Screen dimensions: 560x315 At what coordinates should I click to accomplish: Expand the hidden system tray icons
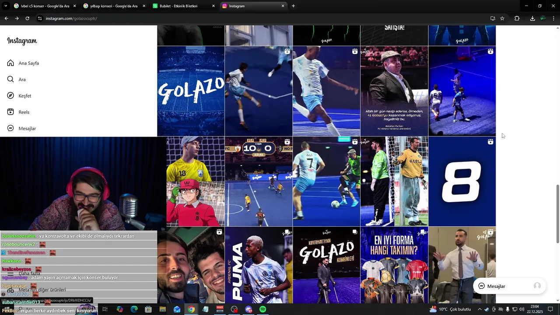479,309
